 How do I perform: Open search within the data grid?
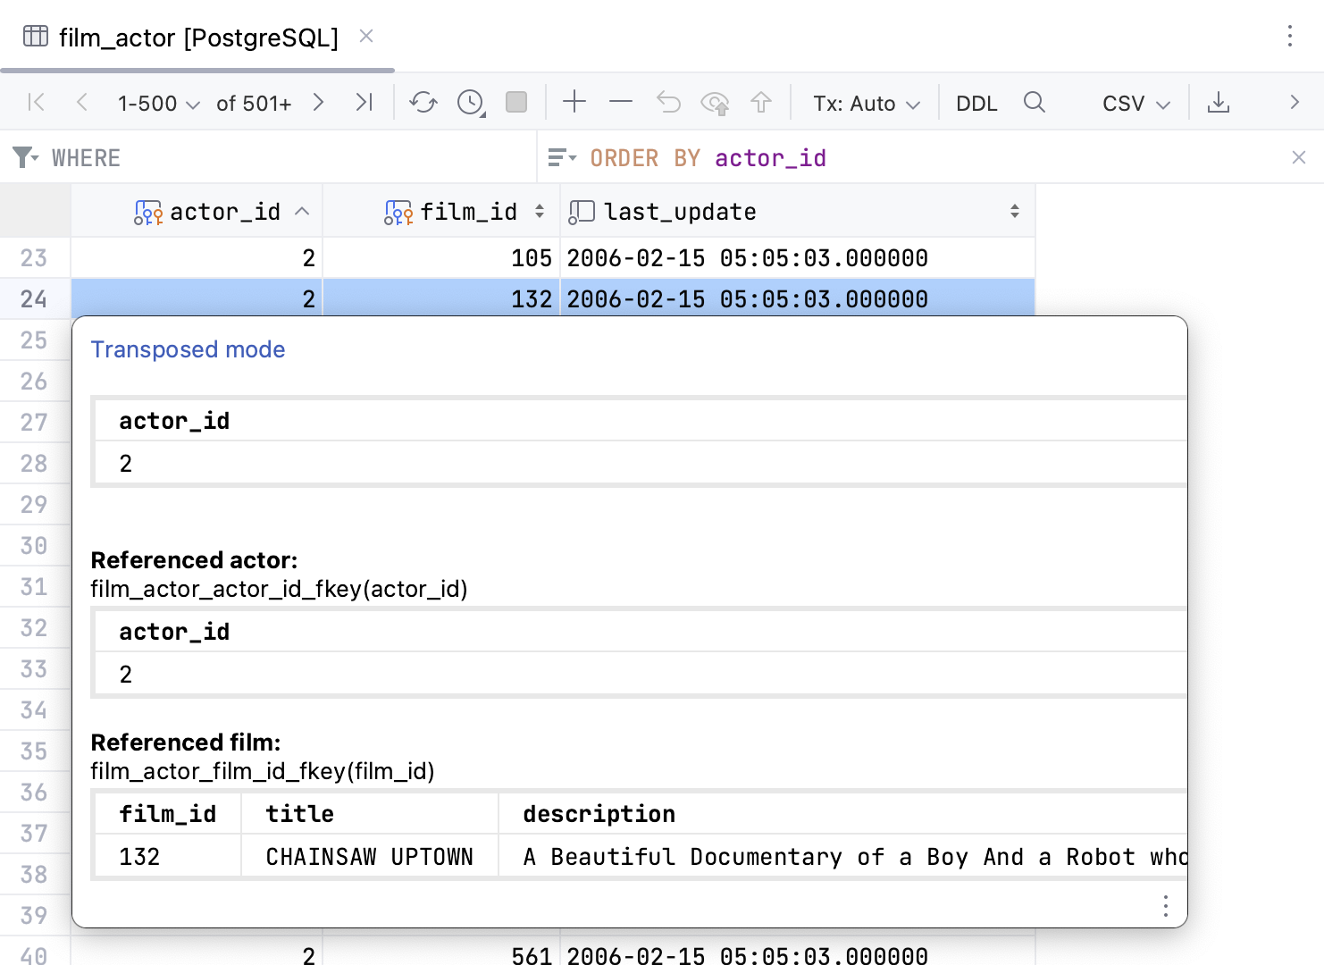[x=1034, y=102]
